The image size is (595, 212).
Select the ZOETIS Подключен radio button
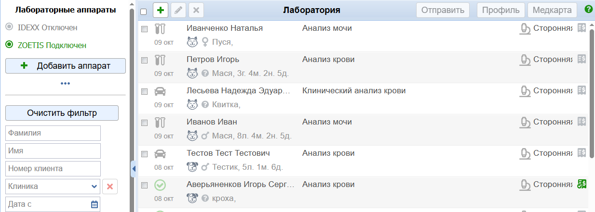click(x=9, y=45)
